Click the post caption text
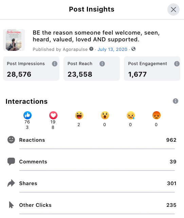Screen dimensions: 184x218 tap(96, 36)
